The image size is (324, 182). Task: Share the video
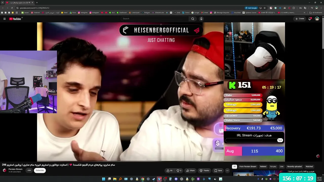190,171
